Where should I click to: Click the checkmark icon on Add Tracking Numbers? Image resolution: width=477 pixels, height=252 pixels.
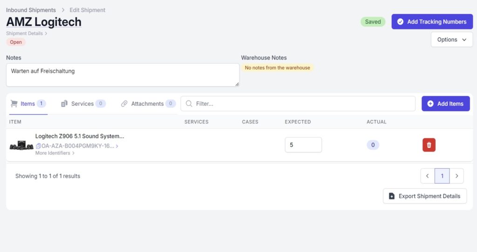tap(400, 21)
